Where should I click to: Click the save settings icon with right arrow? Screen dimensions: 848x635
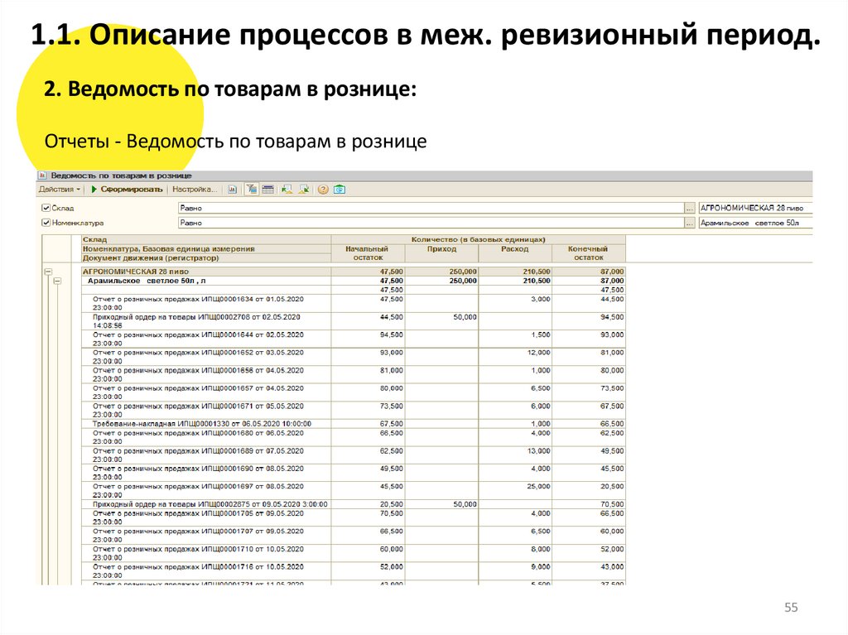click(304, 190)
